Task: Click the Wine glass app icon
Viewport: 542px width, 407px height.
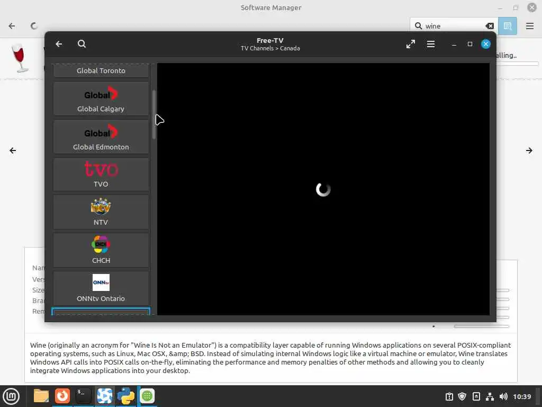Action: click(x=20, y=58)
